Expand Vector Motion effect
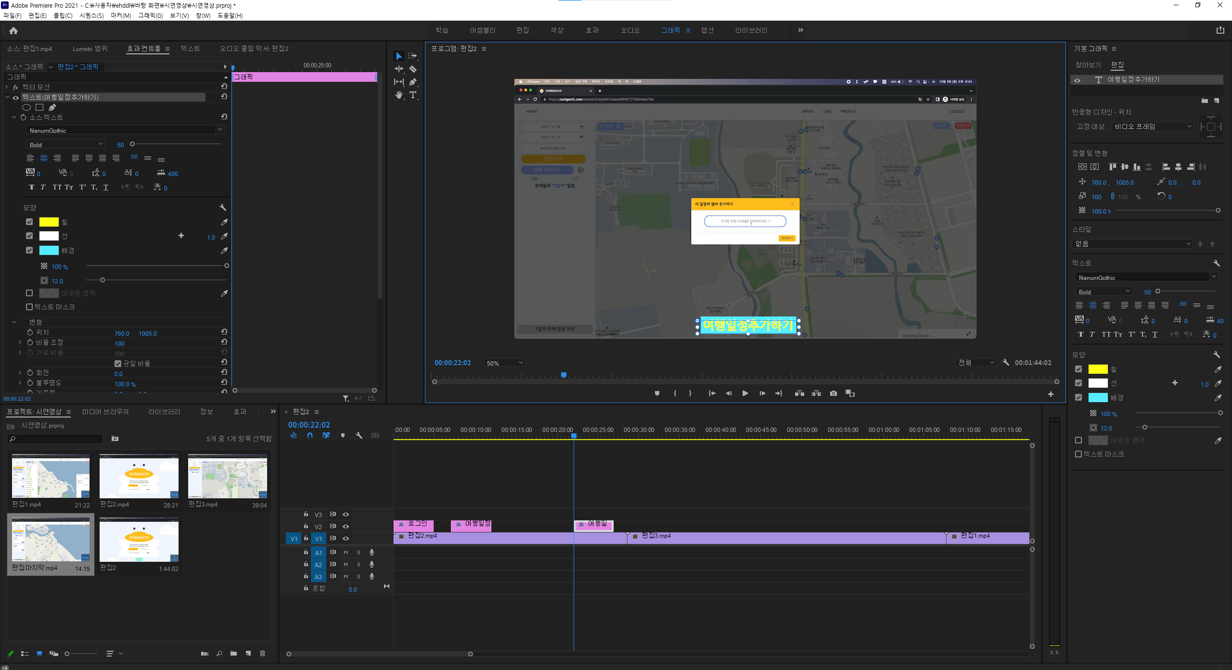1232x670 pixels. click(x=7, y=87)
